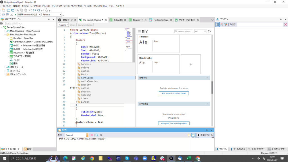Open Excel from the taskbar
The height and width of the screenshot is (162, 288).
coord(189,158)
